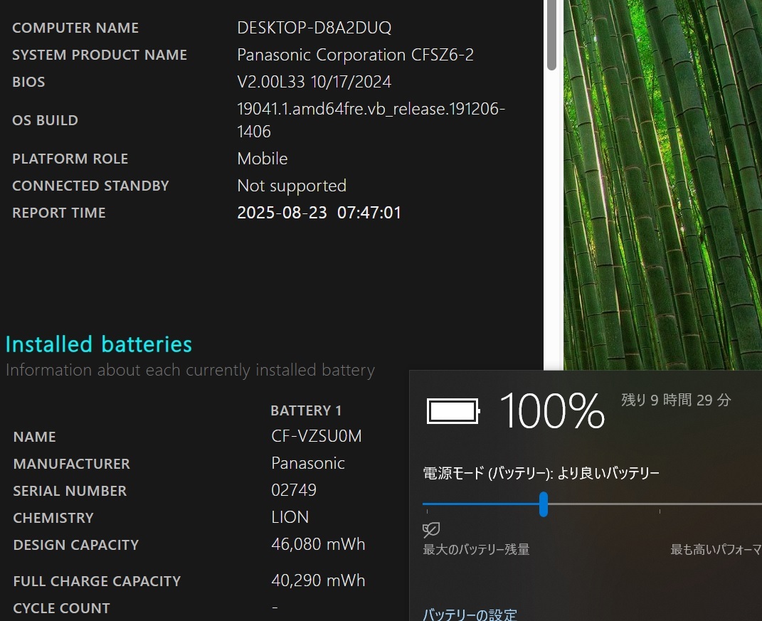The width and height of the screenshot is (762, 621).
Task: Click the 最も高いパフォーマ slider label
Action: (716, 550)
